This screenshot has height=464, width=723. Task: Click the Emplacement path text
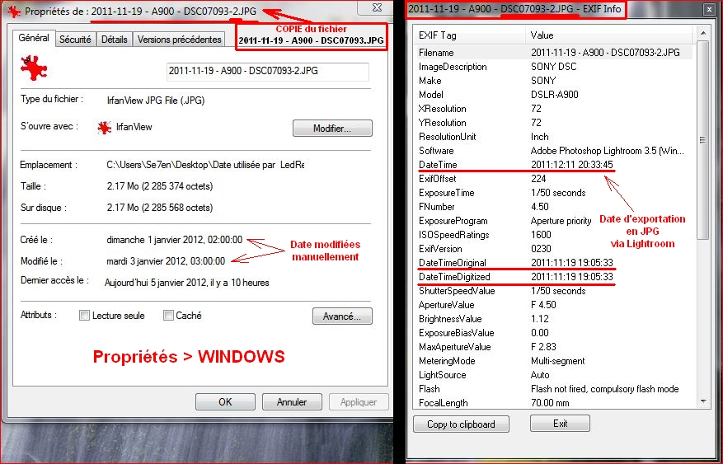pos(205,165)
